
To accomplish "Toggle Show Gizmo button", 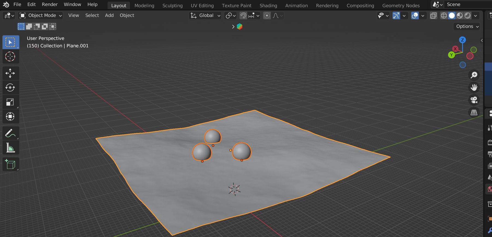I will 396,16.
